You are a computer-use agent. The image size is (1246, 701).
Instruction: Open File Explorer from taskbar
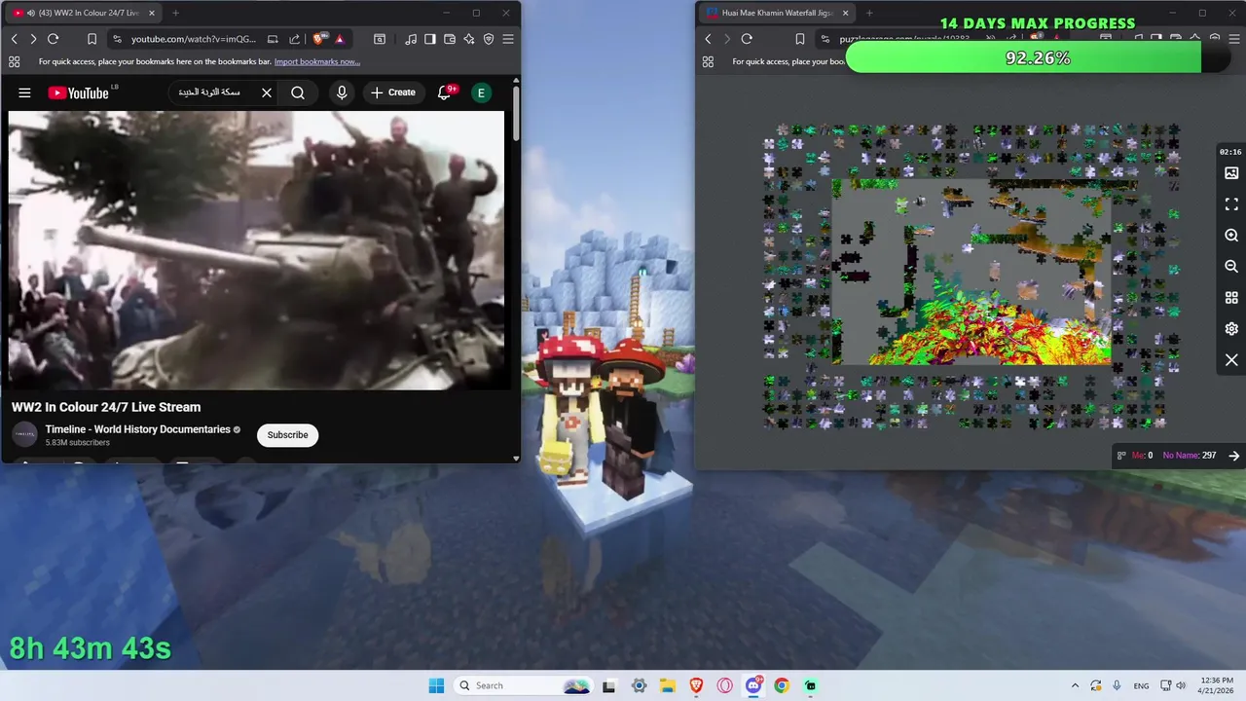click(x=666, y=685)
